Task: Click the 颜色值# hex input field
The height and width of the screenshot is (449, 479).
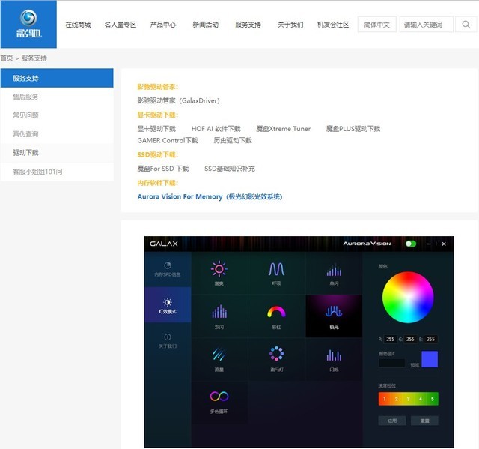Action: [x=392, y=363]
